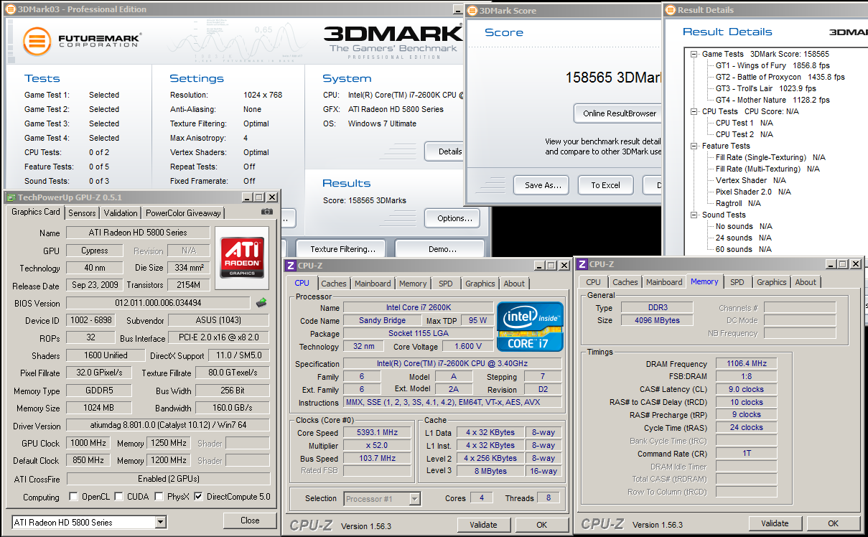Click the save BIOS chip icon

(x=261, y=302)
